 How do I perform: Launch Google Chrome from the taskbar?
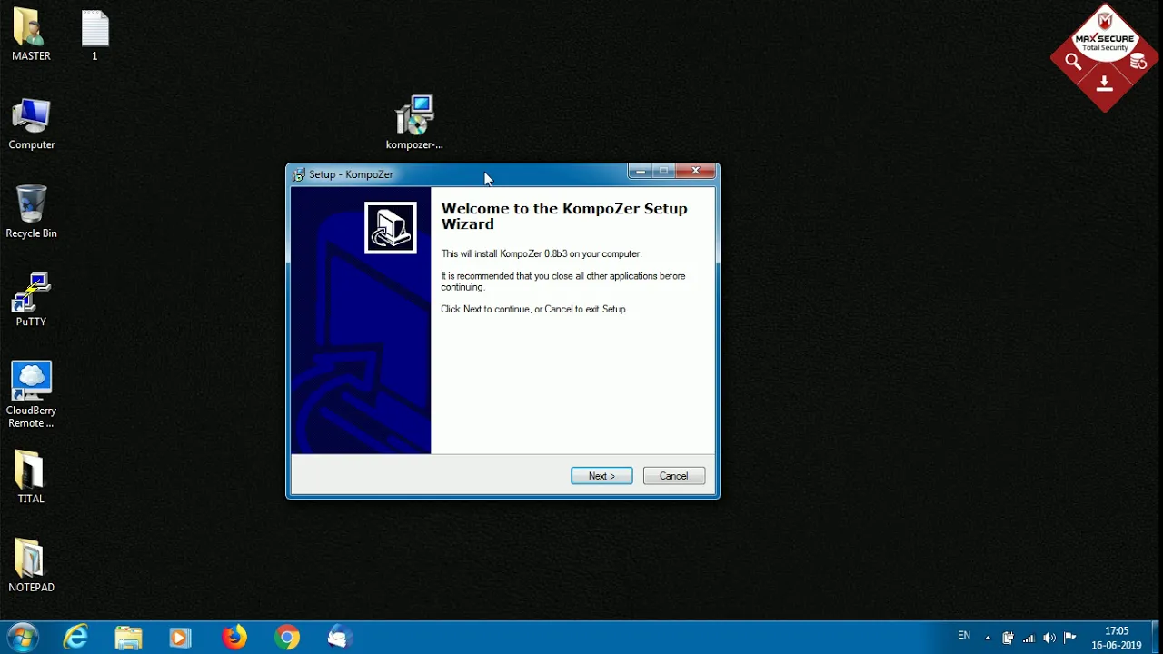pyautogui.click(x=287, y=638)
